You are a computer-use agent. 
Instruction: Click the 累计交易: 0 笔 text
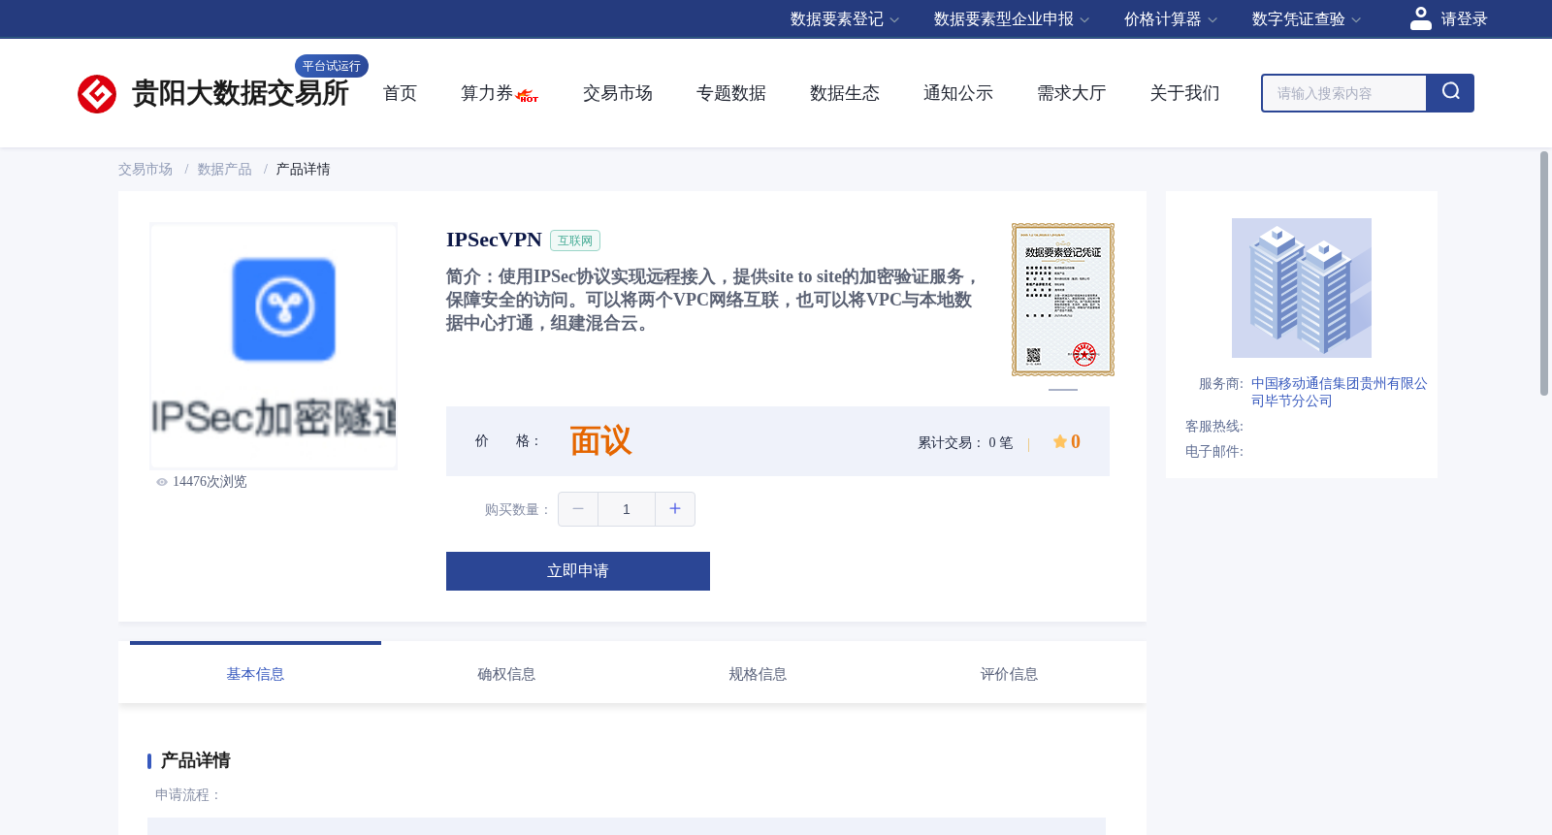(x=965, y=443)
